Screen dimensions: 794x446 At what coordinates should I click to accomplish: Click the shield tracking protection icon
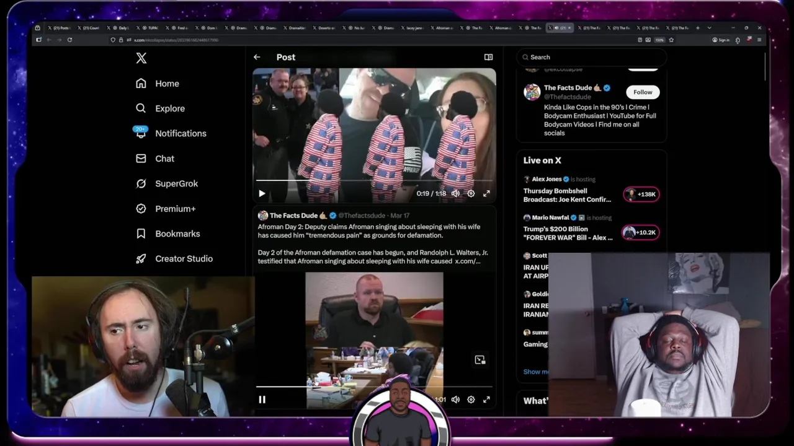(x=113, y=40)
